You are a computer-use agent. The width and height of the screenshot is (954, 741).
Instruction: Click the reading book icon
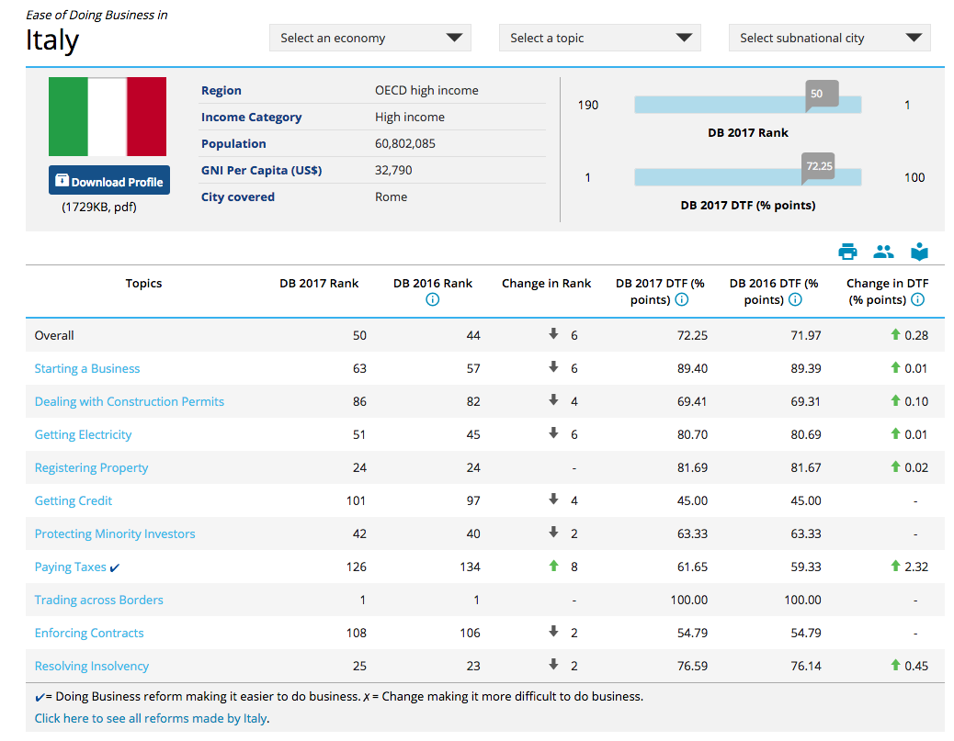point(919,251)
